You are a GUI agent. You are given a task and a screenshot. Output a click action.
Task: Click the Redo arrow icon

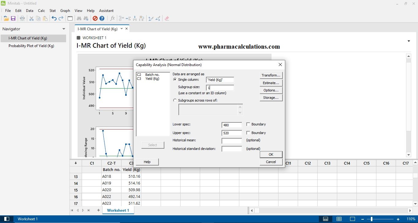point(61,18)
